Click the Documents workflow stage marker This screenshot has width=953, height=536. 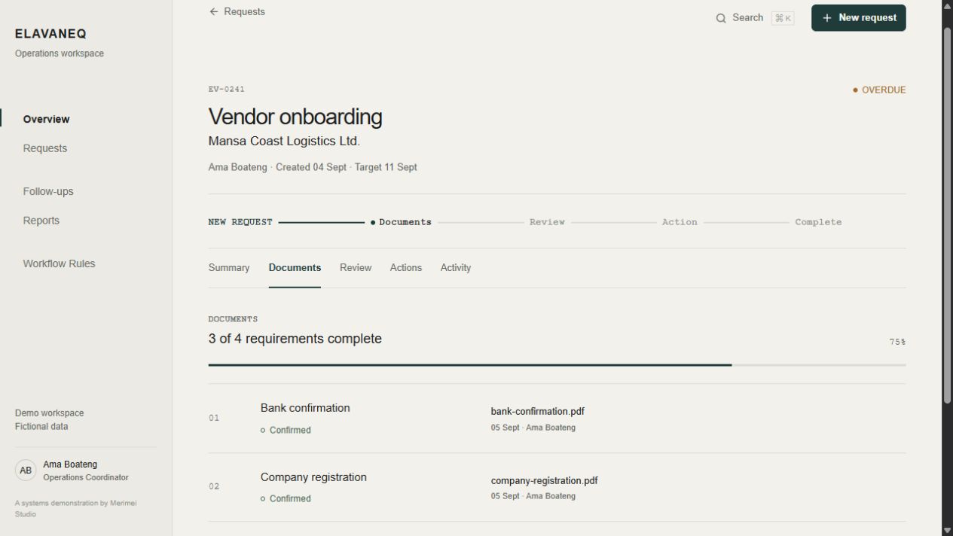tap(401, 222)
